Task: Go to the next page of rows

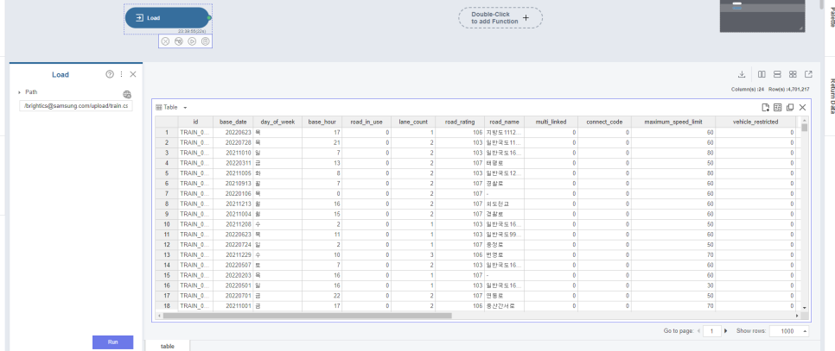Action: [x=725, y=331]
